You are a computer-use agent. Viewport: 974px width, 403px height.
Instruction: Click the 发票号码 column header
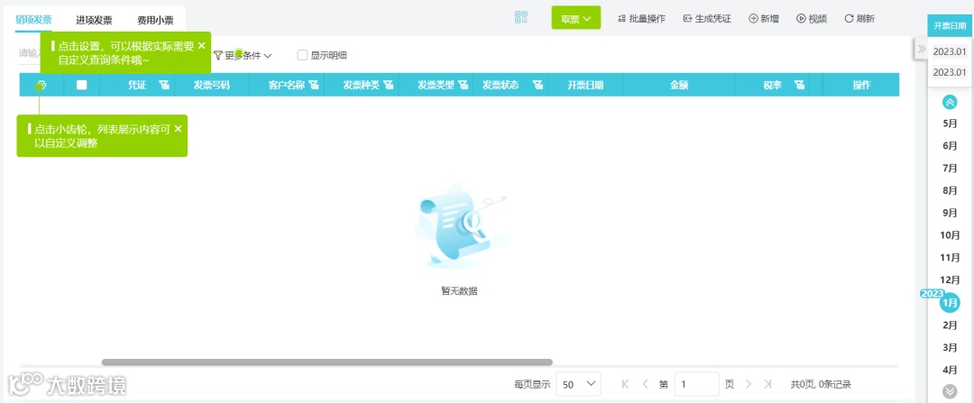pyautogui.click(x=212, y=85)
